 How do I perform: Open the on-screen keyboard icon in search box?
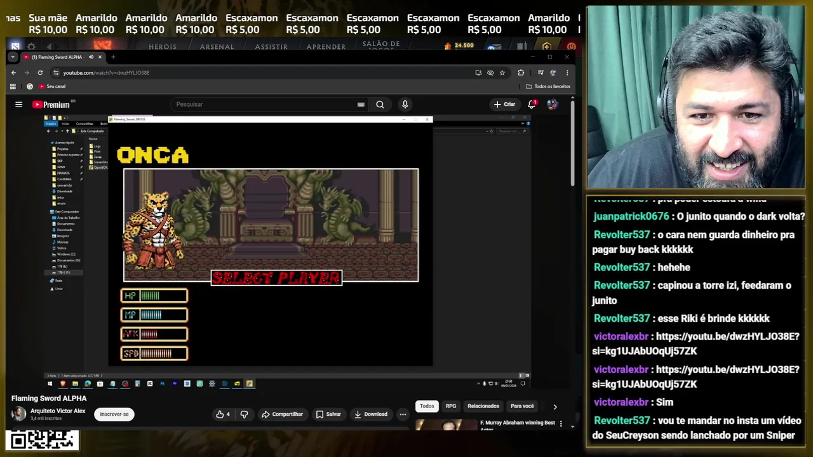pos(361,105)
